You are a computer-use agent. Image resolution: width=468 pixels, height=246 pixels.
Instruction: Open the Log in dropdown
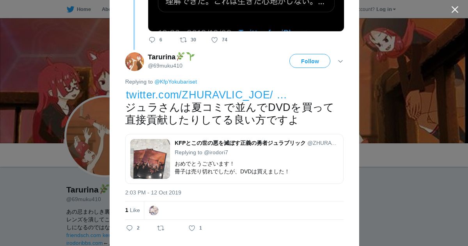tap(386, 9)
